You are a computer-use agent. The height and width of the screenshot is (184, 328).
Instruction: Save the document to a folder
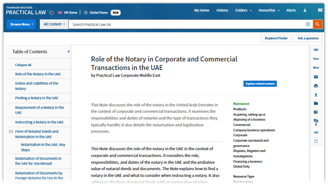pos(316,103)
